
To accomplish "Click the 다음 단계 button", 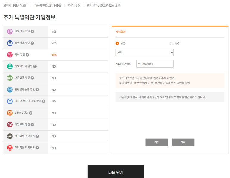I will [x=116, y=172].
